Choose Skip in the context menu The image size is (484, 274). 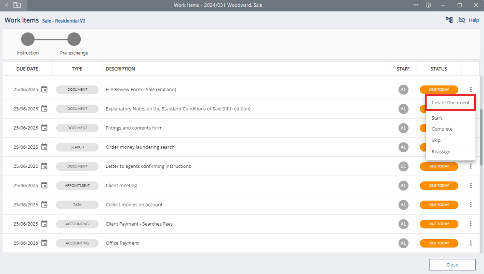click(436, 140)
